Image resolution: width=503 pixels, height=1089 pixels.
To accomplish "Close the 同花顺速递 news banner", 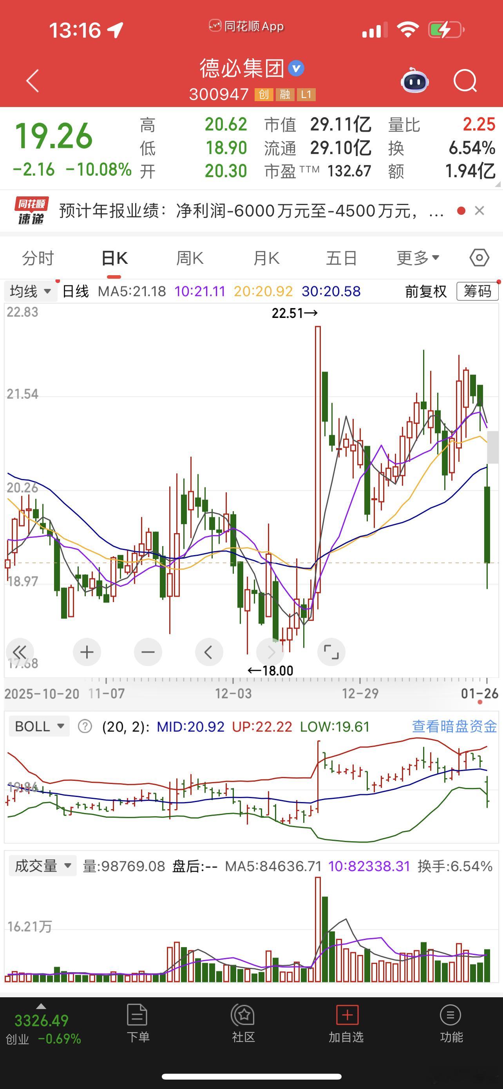I will [479, 211].
